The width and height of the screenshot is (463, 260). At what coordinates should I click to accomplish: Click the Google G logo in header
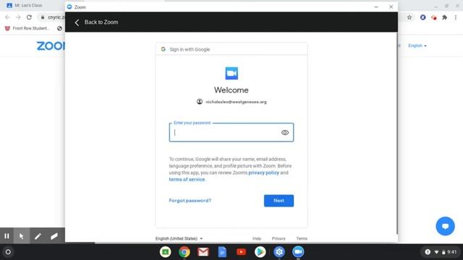(x=163, y=49)
